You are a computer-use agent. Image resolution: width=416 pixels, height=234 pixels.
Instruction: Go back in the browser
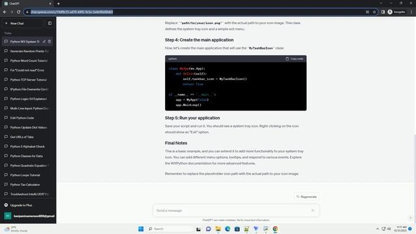(5, 12)
